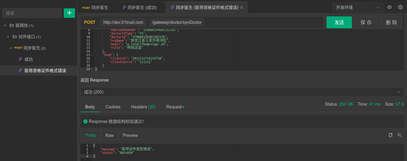Open the Request tab
The width and height of the screenshot is (407, 161).
175,107
